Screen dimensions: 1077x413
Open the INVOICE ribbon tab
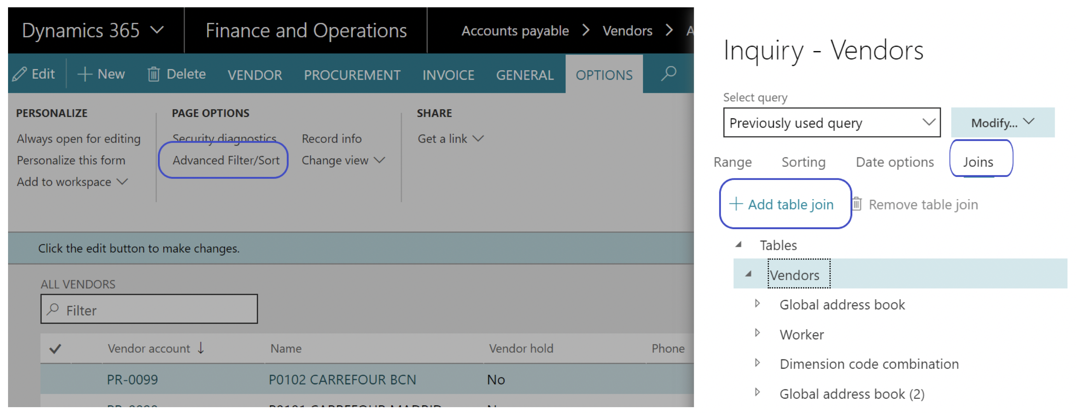[448, 75]
